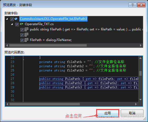
Task: Click line number 32 in code preview
Action: (x=12, y=100)
